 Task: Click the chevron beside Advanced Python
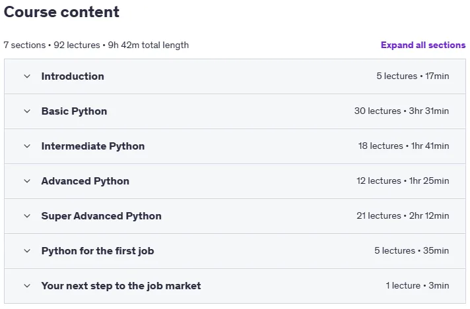tap(27, 181)
